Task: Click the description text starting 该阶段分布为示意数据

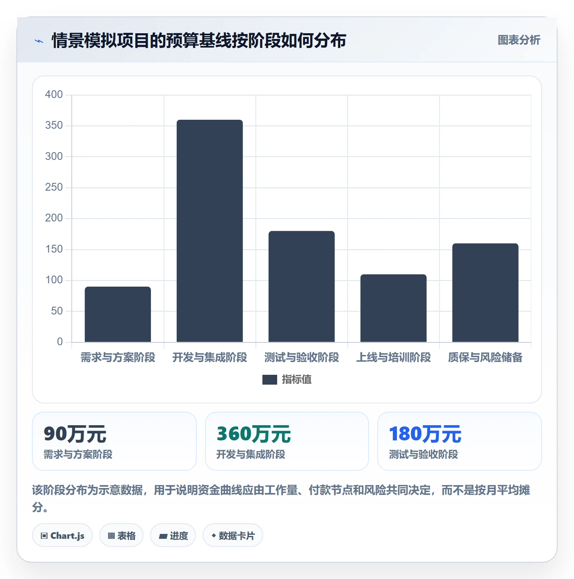Action: click(x=281, y=499)
